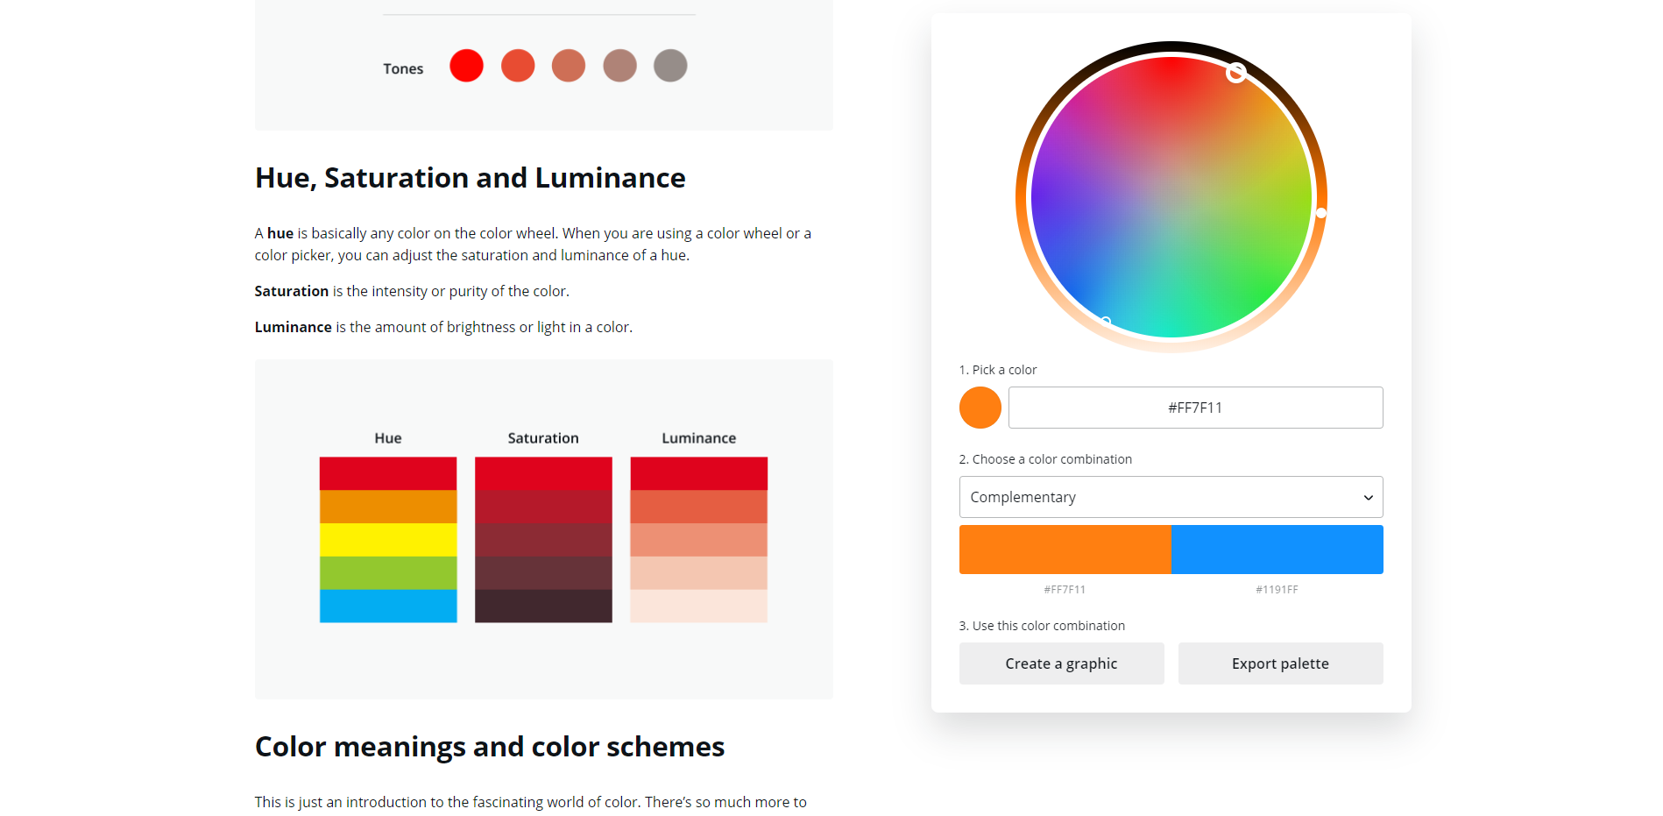The image size is (1663, 816).
Task: Click the luminance ring handle on the wheel's right
Action: 1321,213
